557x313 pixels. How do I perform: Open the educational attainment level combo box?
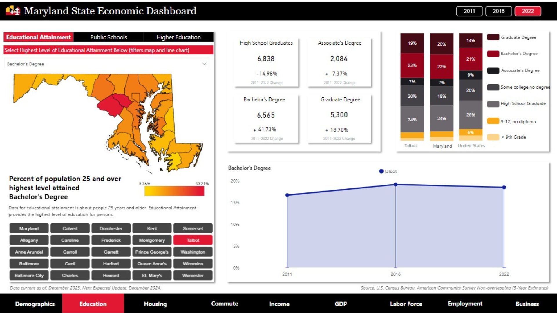click(x=104, y=64)
